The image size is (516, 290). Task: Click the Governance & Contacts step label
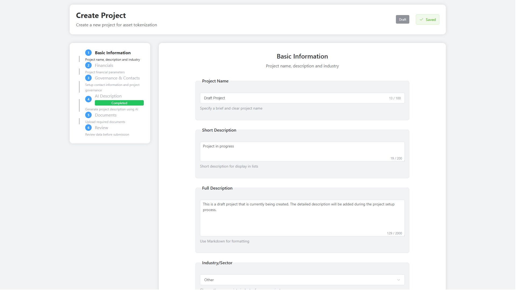click(117, 78)
